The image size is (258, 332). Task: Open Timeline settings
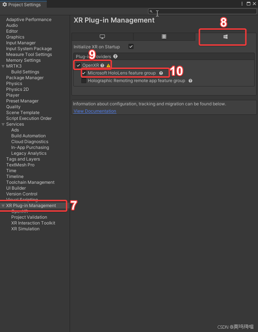(x=15, y=177)
